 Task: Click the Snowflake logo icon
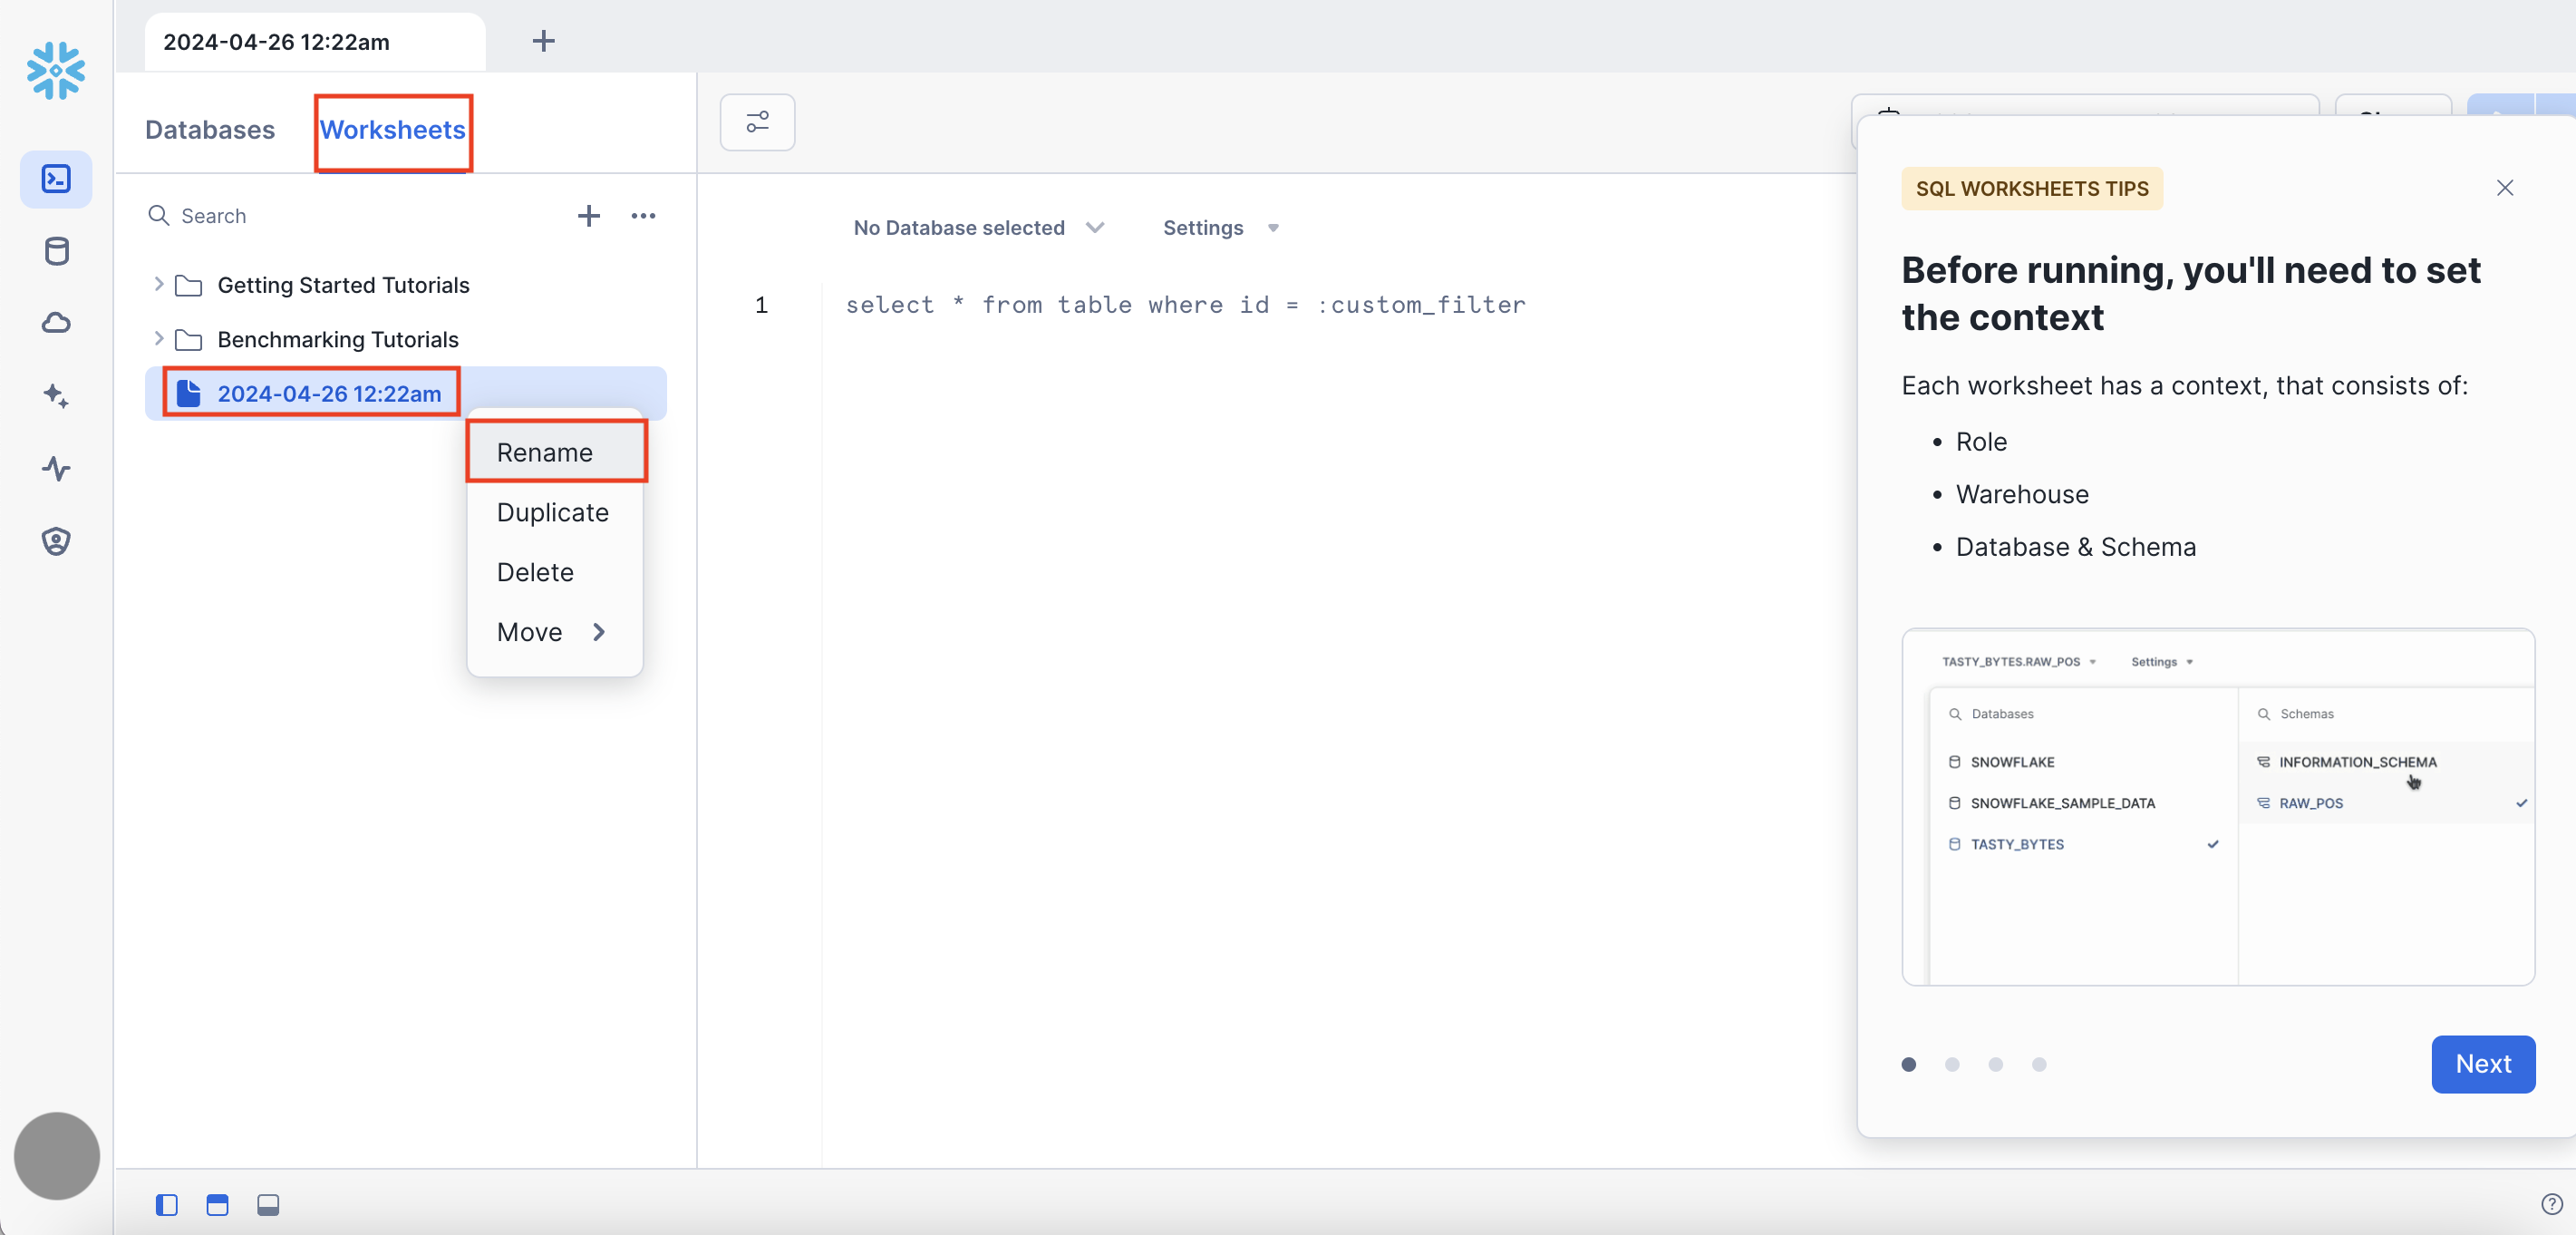[56, 70]
